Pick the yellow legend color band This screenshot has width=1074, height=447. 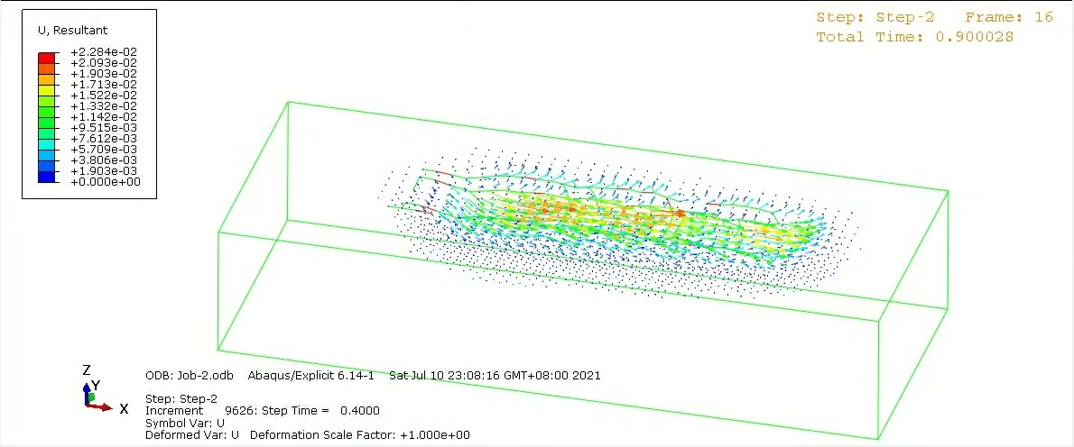(x=48, y=88)
